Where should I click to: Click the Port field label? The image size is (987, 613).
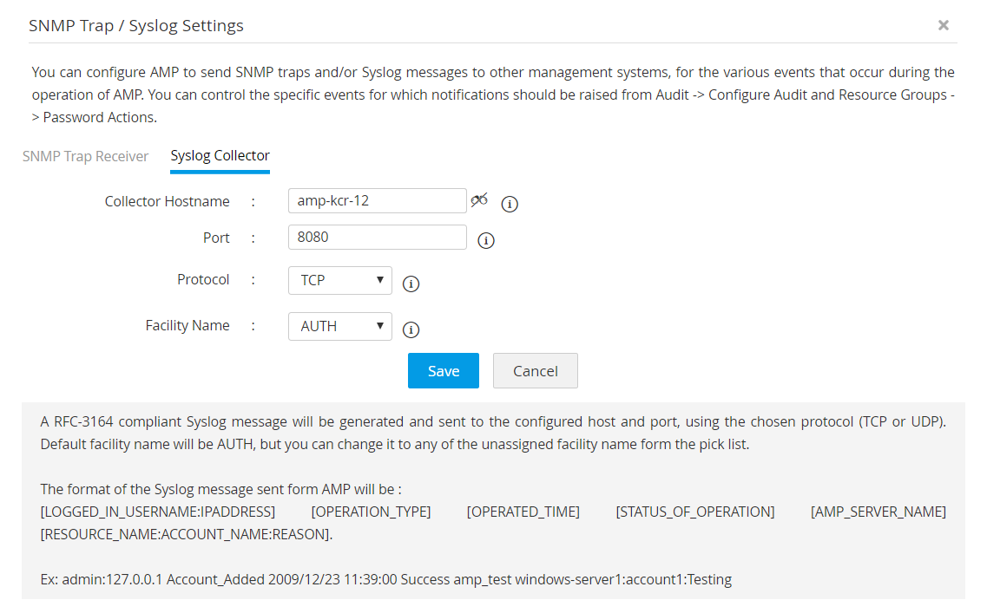pyautogui.click(x=216, y=237)
